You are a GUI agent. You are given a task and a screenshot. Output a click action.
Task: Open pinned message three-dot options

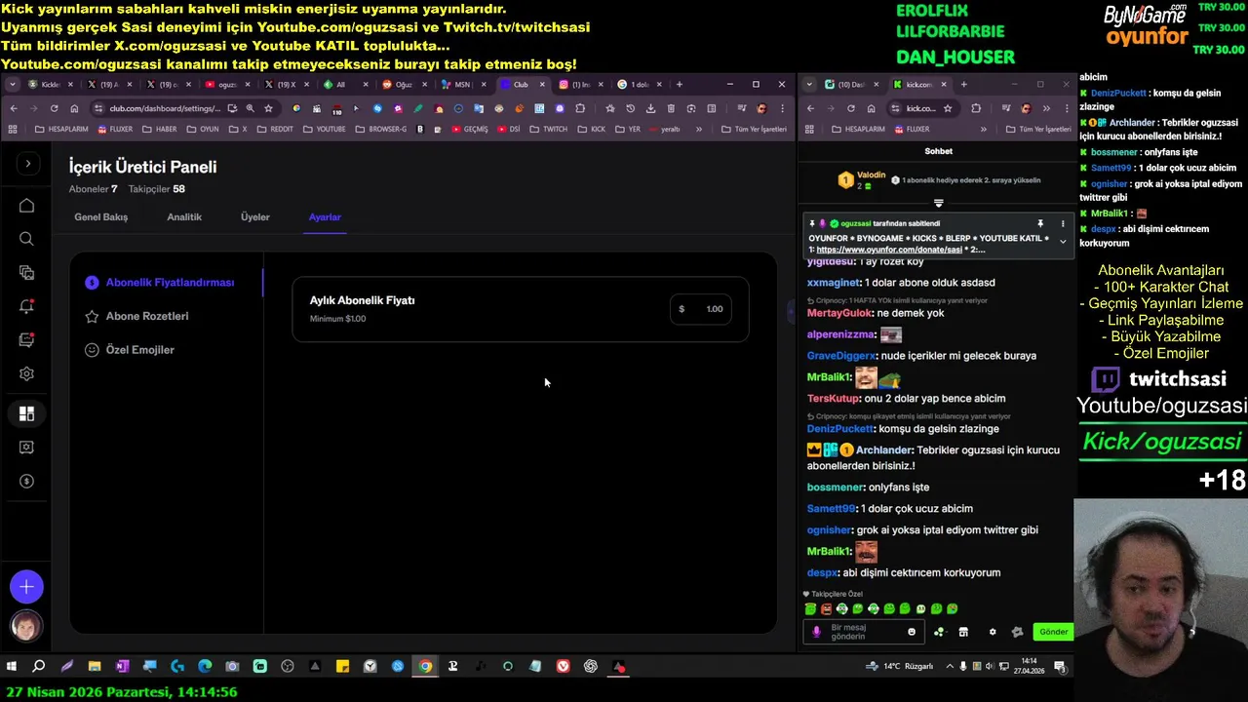click(x=1063, y=223)
